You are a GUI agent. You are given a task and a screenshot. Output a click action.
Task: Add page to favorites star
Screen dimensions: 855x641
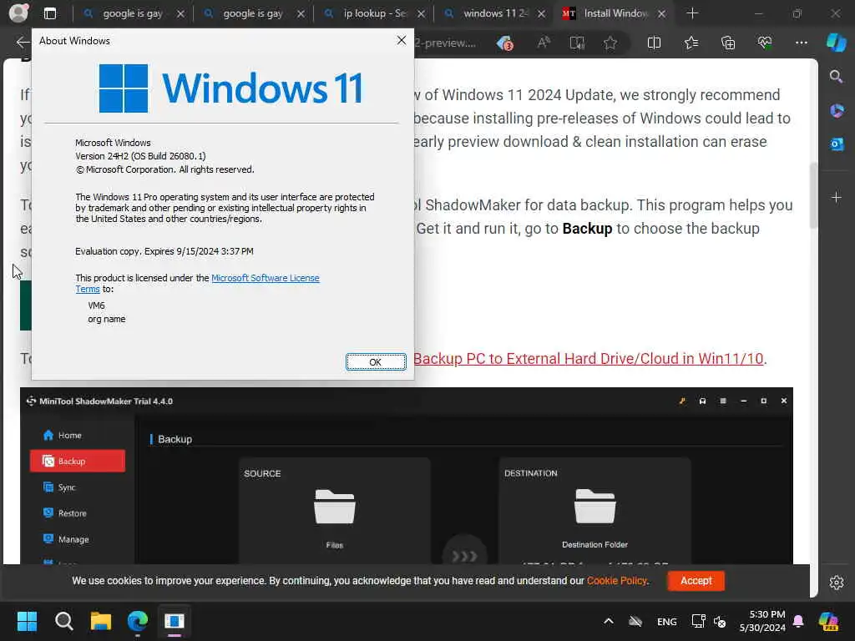click(610, 43)
